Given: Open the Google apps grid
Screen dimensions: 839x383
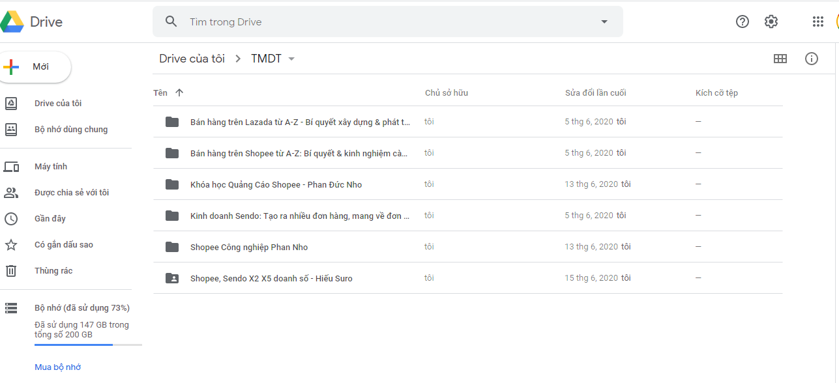Looking at the screenshot, I should pos(818,21).
